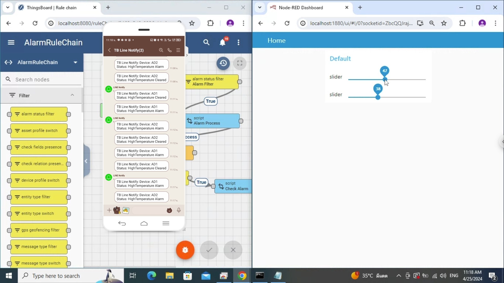Open the LINE chat menu icon

point(178,50)
